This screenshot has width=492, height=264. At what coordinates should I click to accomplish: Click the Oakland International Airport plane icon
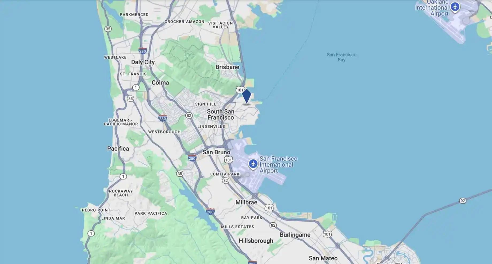click(x=455, y=7)
